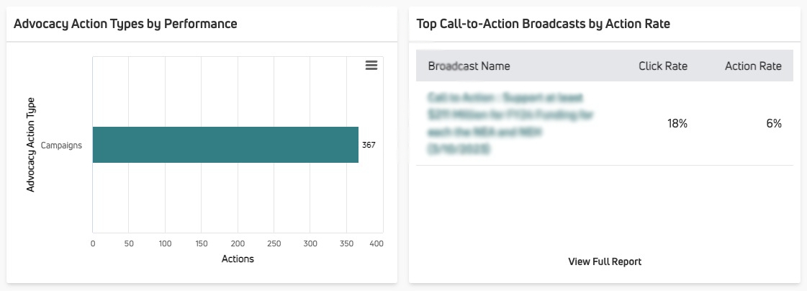Viewport: 807px width, 291px height.
Task: Click the 0 tick on x-axis
Action: point(93,243)
